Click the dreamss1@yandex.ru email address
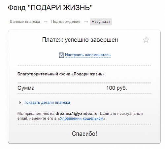 pyautogui.click(x=77, y=113)
